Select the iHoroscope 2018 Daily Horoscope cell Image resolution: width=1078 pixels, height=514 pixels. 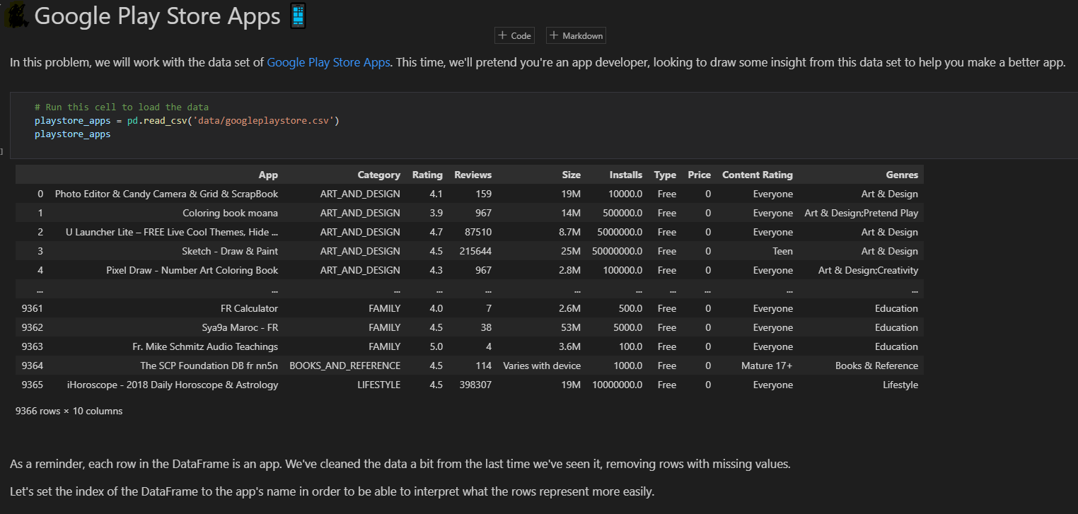(173, 385)
